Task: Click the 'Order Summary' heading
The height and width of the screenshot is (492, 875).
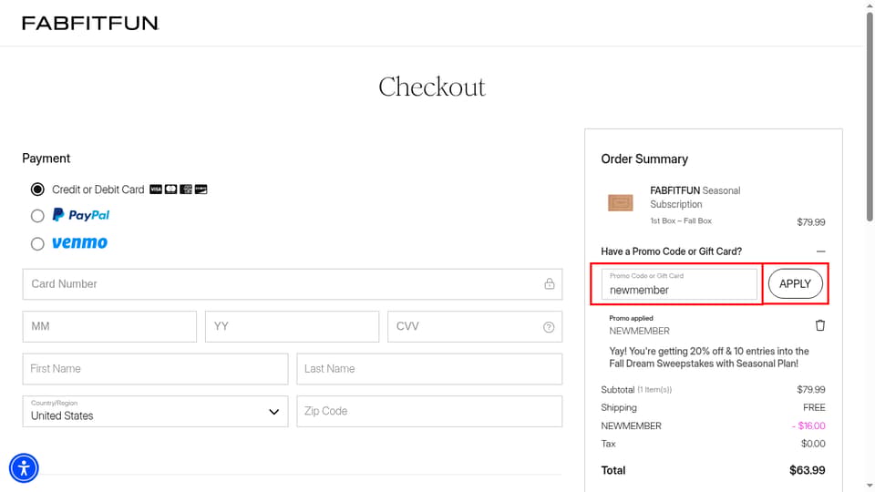Action: coord(644,159)
